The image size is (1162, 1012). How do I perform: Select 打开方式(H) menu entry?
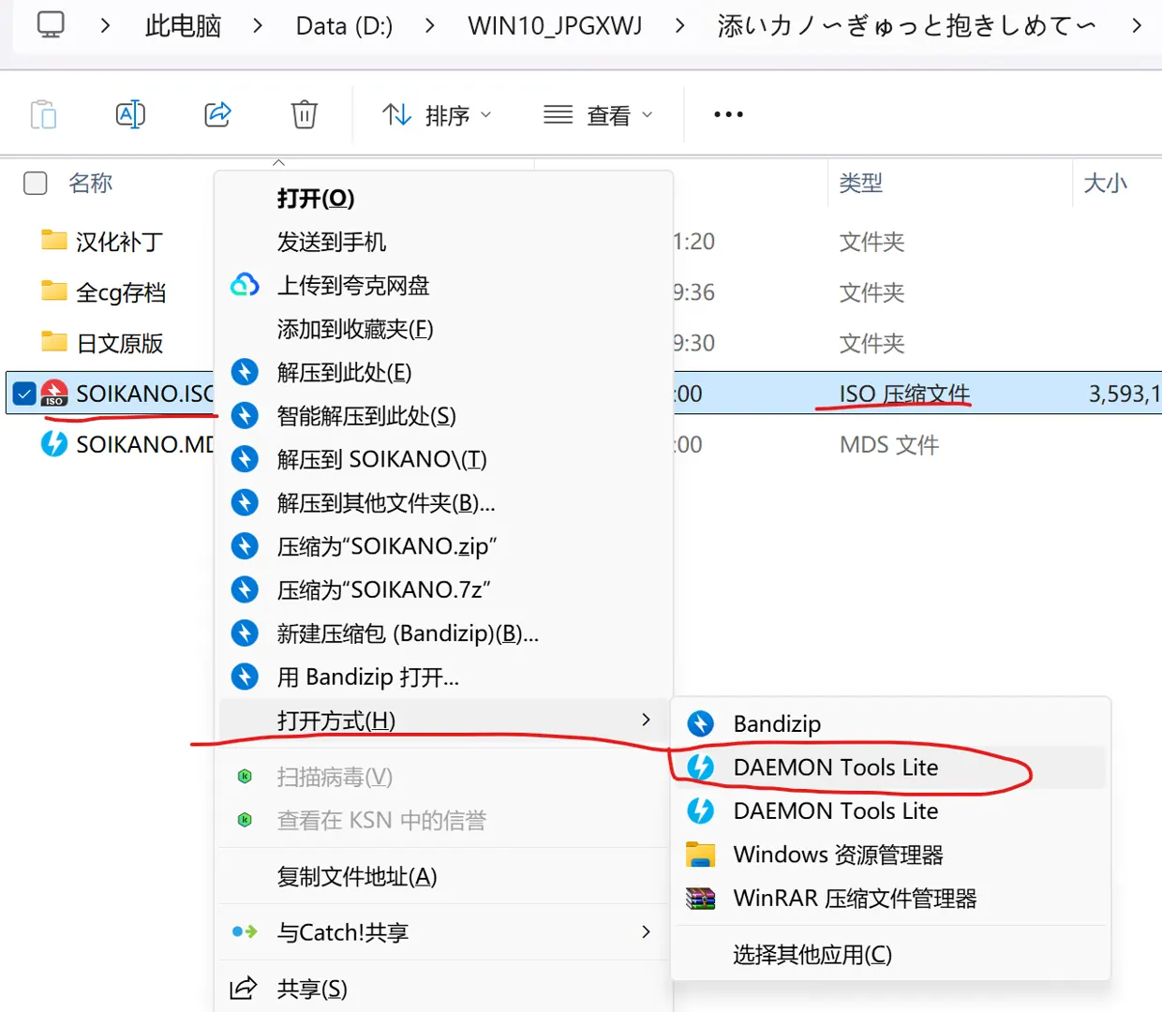pyautogui.click(x=444, y=720)
